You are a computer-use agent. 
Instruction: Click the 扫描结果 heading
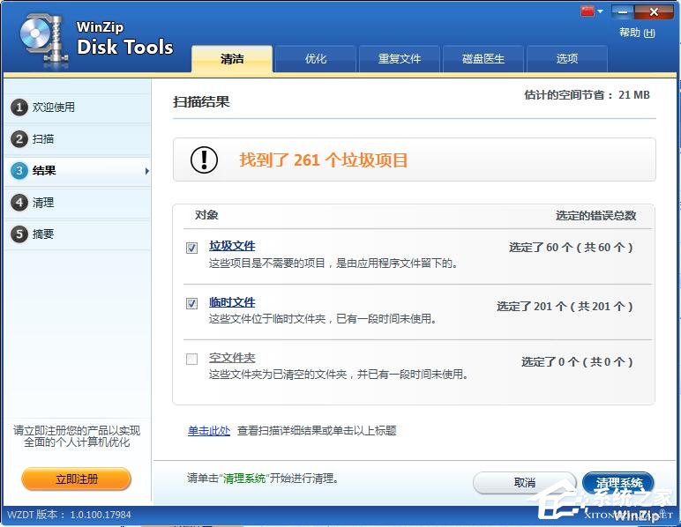tap(201, 102)
